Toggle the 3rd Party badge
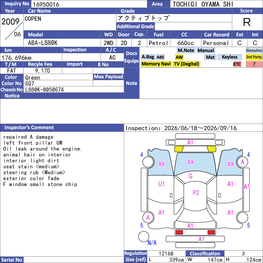 click(x=254, y=57)
